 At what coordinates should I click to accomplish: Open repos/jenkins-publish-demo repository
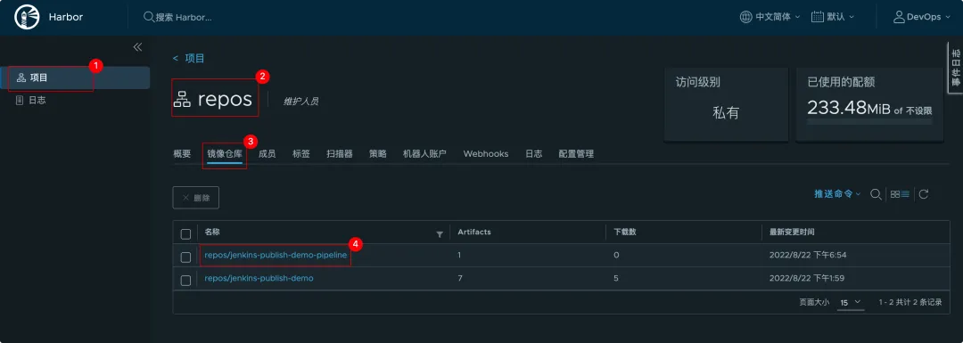click(x=259, y=278)
